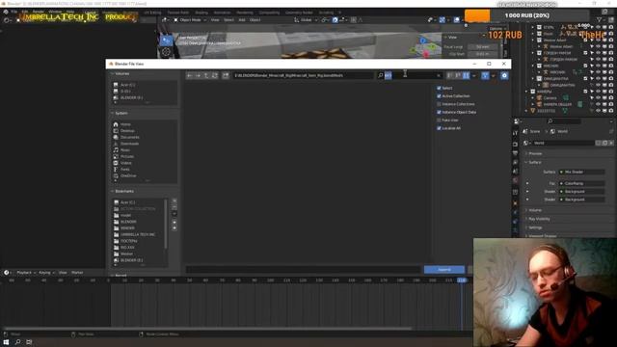This screenshot has width=617, height=347.
Task: Switch to thumbnail display mode
Action: [x=466, y=75]
